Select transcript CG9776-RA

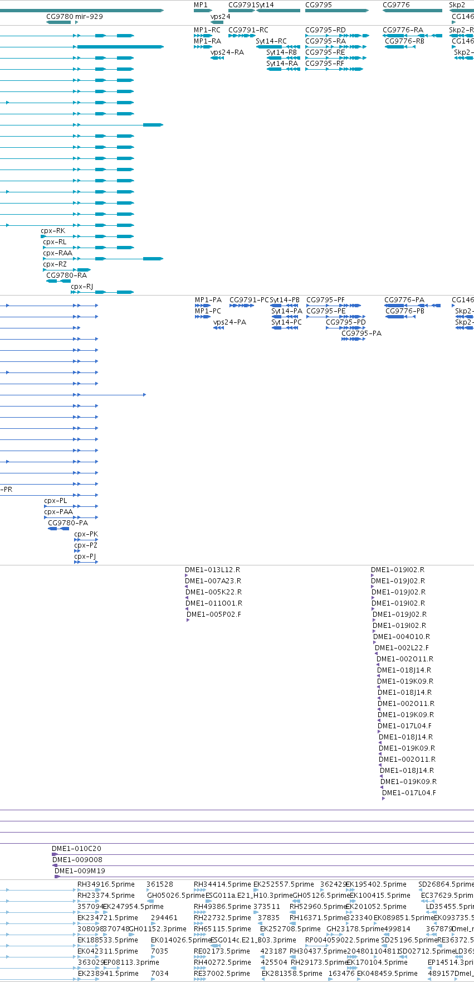click(x=403, y=30)
